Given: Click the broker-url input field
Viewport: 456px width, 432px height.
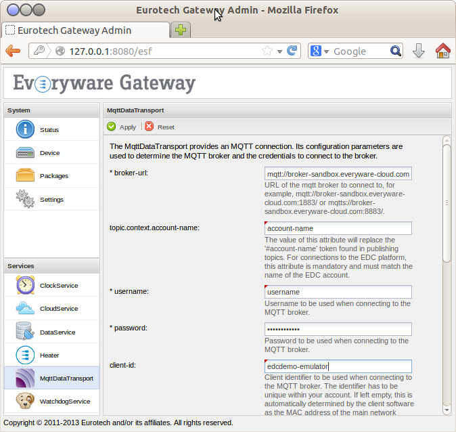Looking at the screenshot, I should click(338, 173).
